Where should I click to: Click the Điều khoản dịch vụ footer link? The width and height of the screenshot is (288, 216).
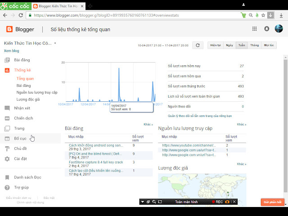(18, 198)
